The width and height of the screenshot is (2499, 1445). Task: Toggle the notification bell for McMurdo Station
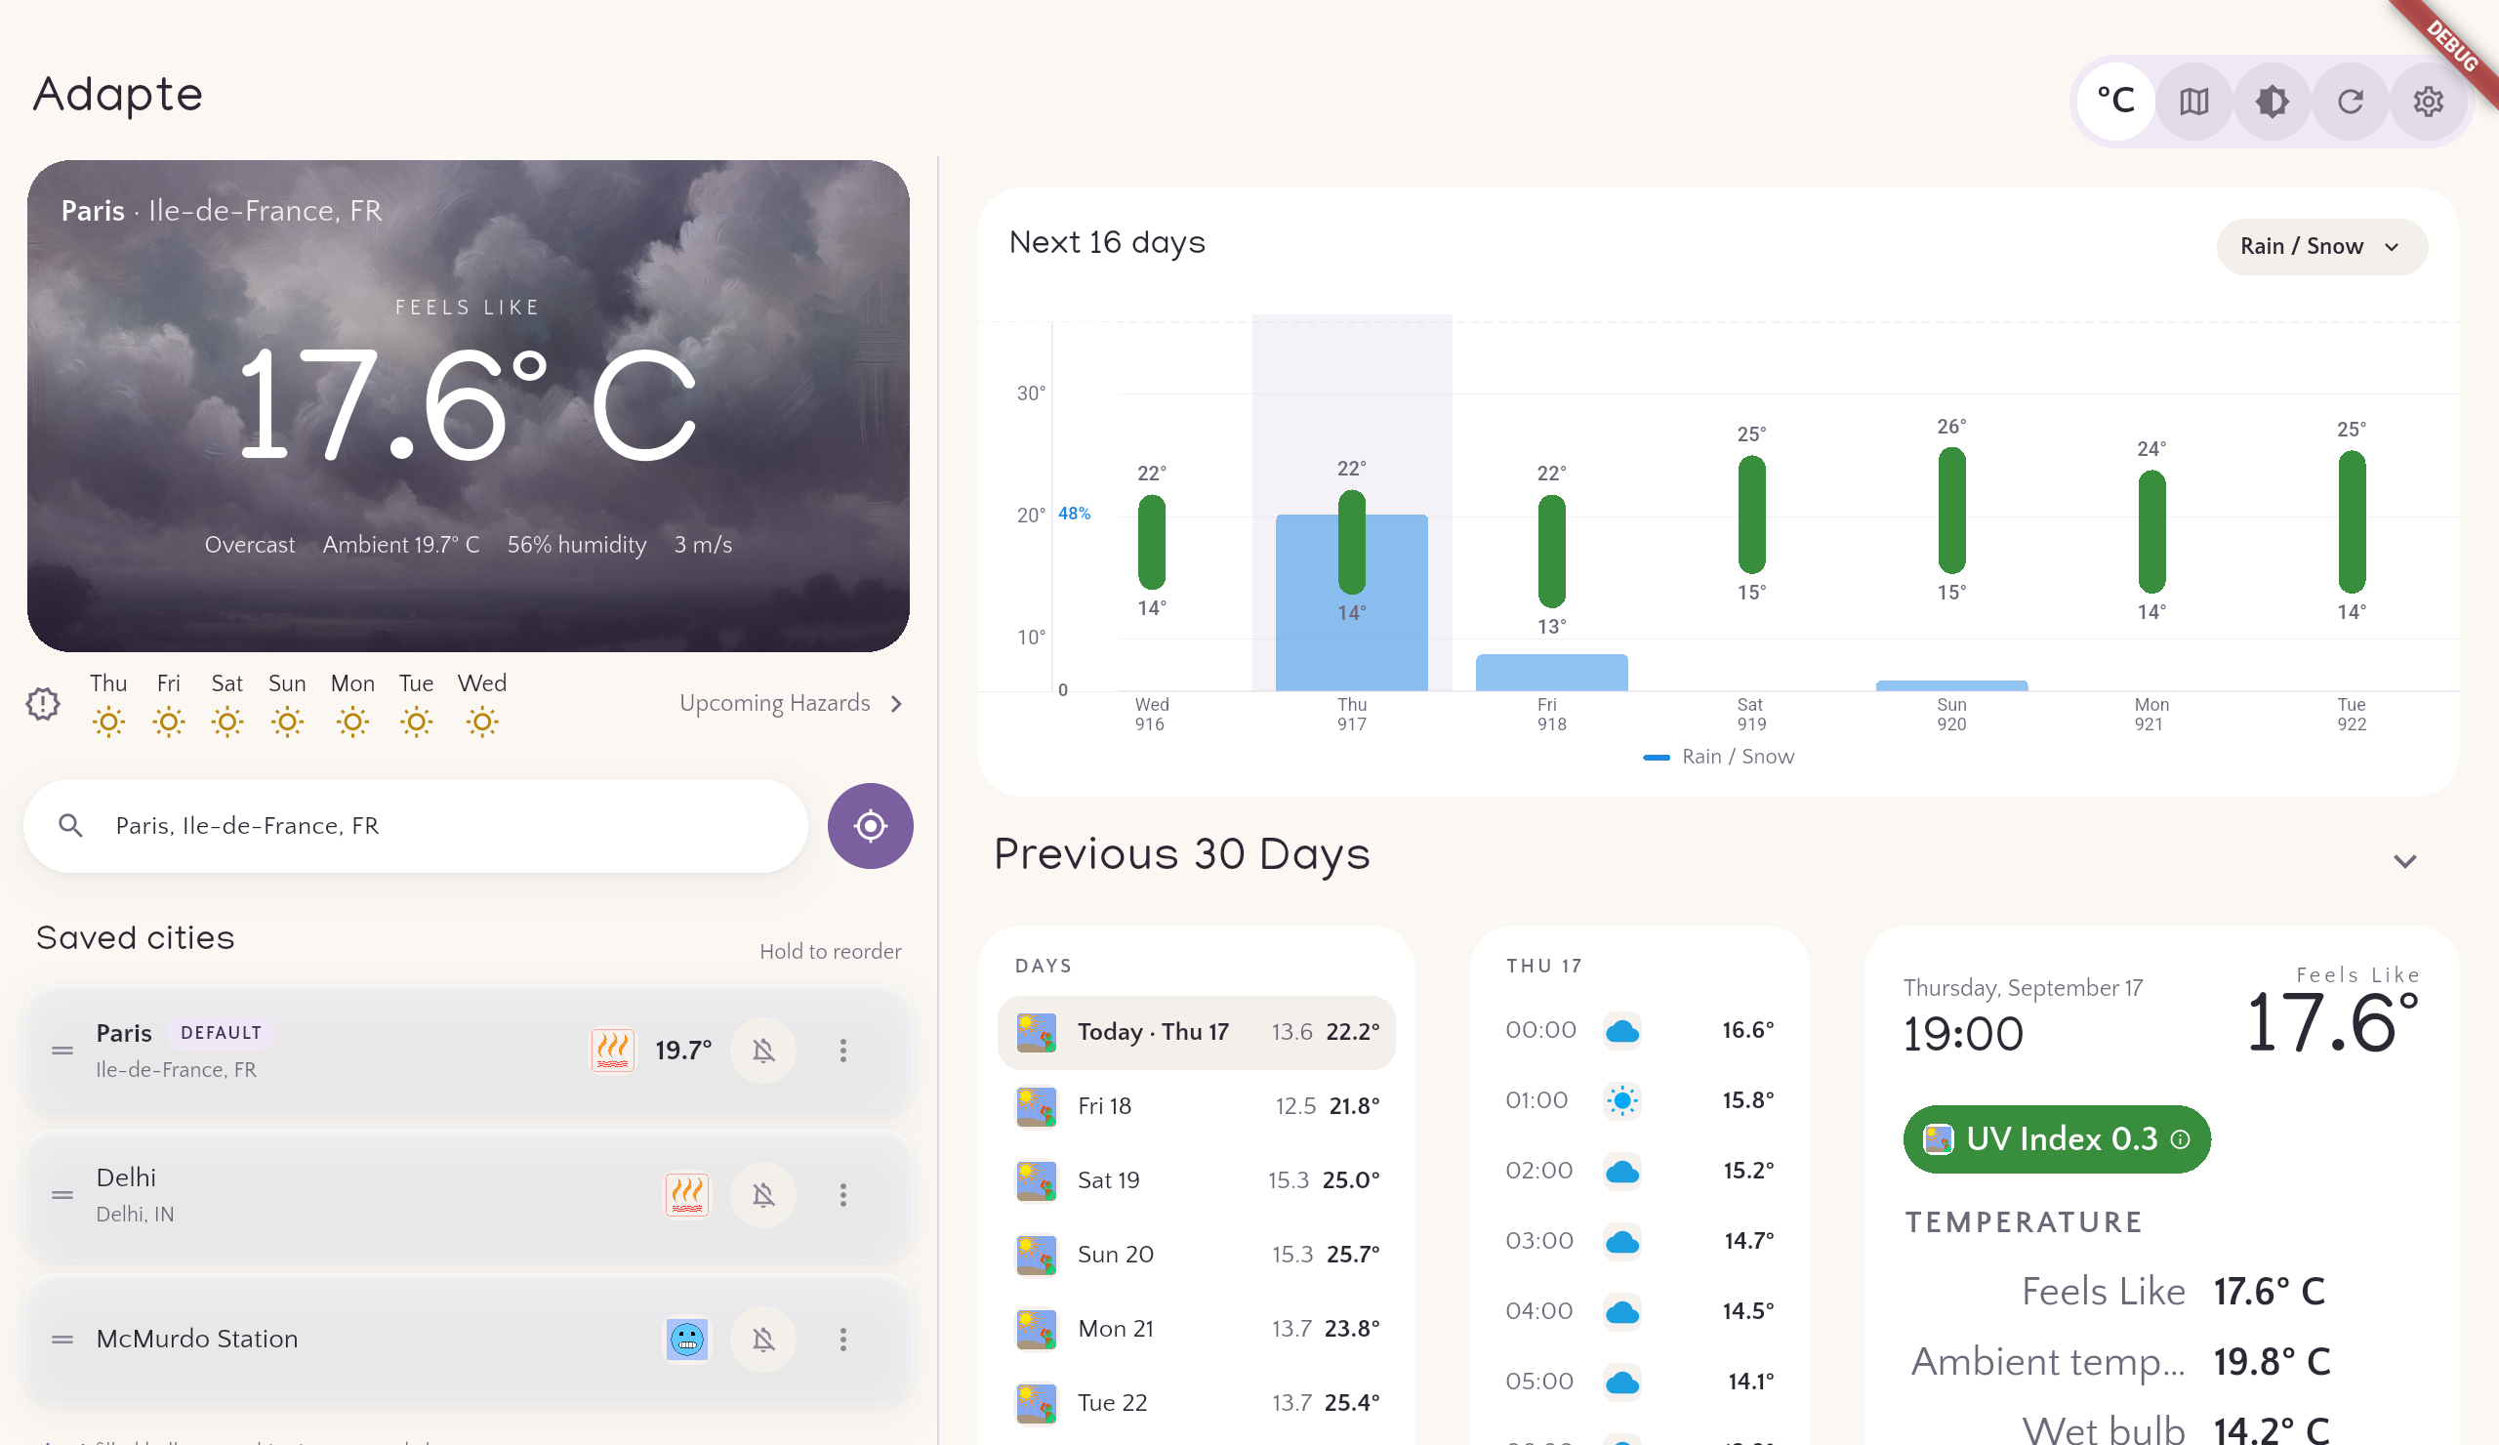click(762, 1340)
